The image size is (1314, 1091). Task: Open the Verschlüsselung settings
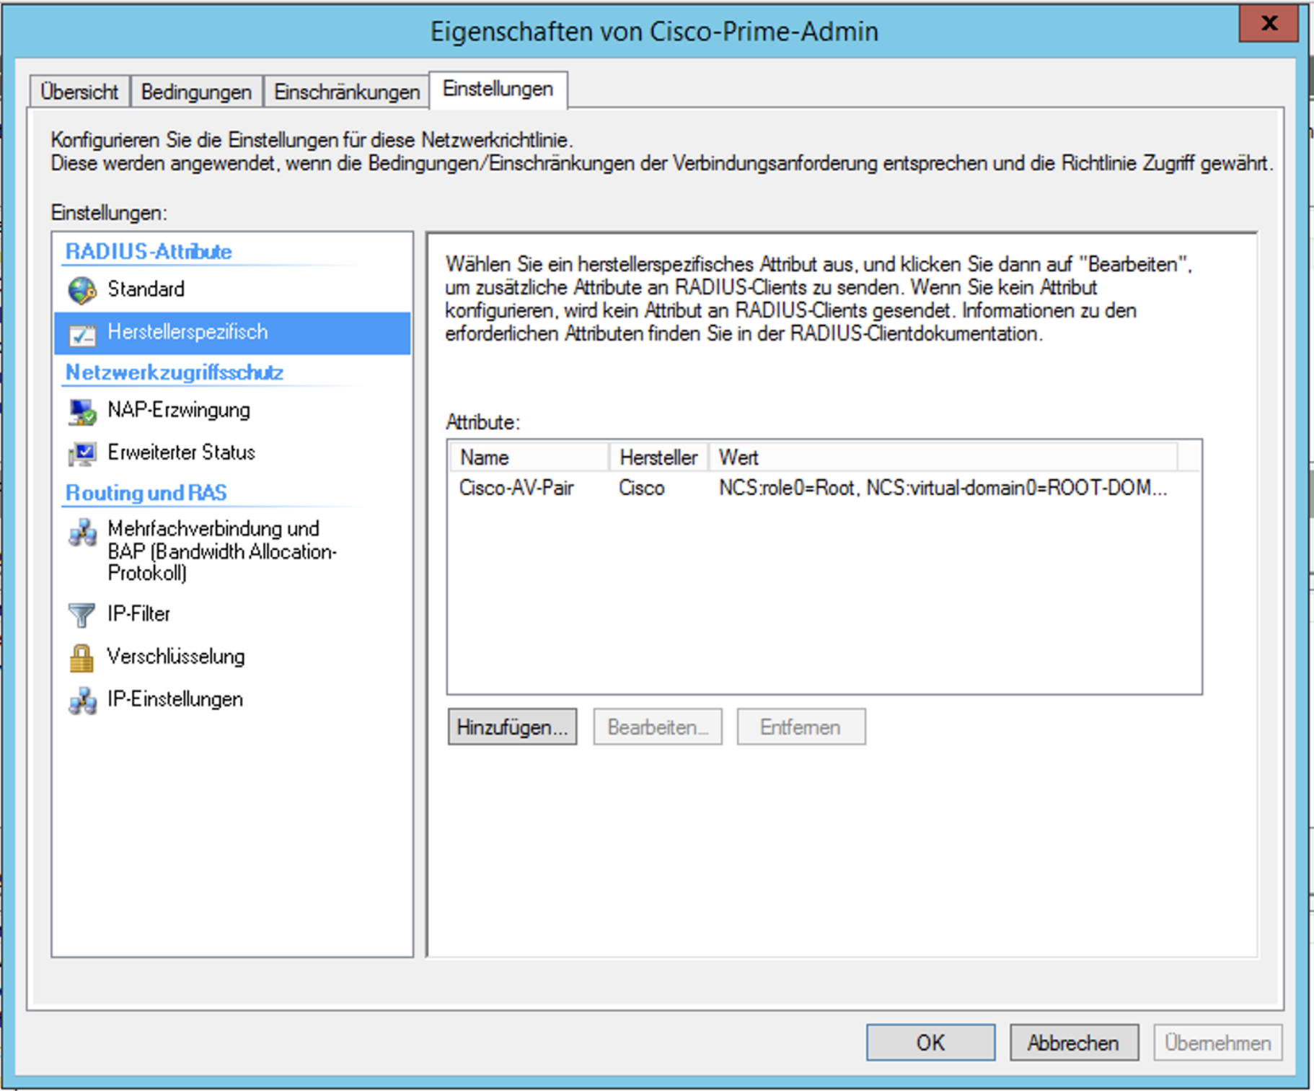(x=232, y=657)
